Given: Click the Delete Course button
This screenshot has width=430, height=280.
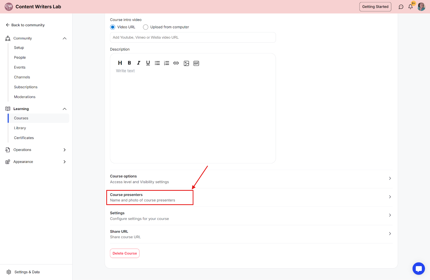Looking at the screenshot, I should pyautogui.click(x=125, y=253).
